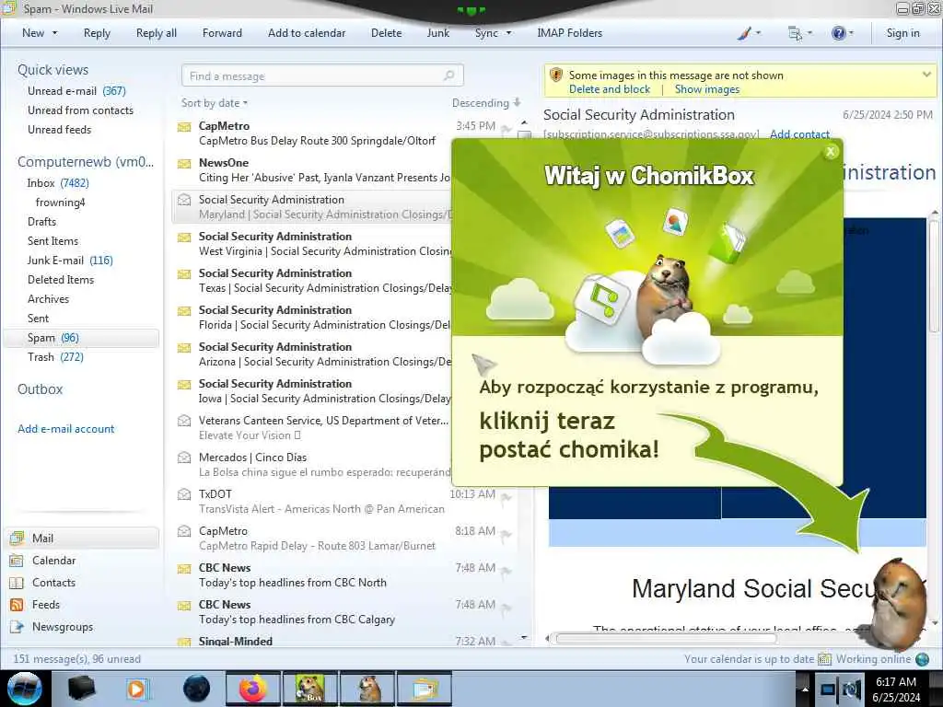Open the Menus layout icon in the toolbar

(x=795, y=34)
